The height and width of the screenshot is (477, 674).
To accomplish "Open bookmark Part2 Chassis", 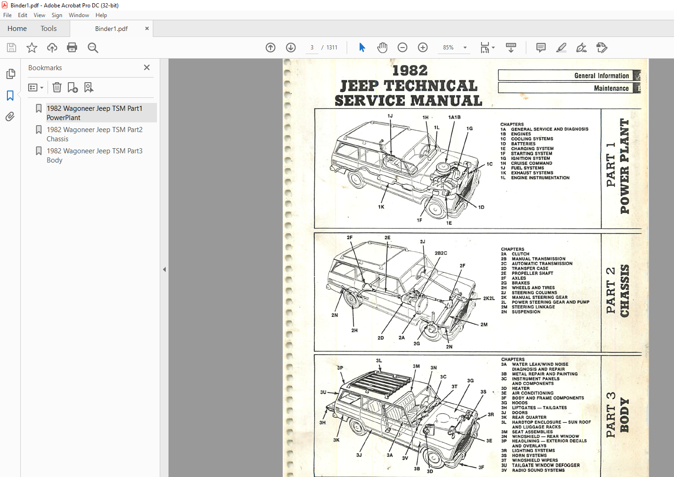I will tap(95, 134).
